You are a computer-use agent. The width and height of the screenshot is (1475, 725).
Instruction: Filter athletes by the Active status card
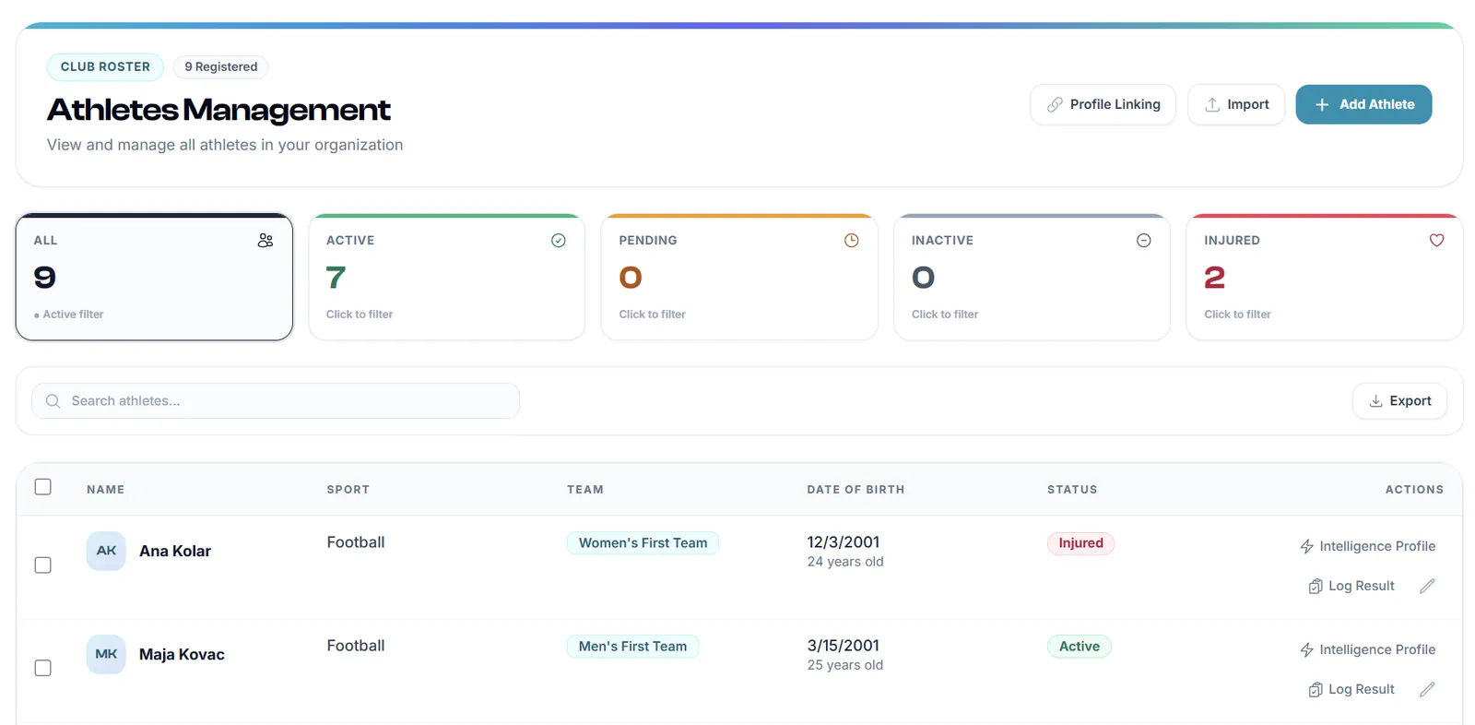point(446,277)
